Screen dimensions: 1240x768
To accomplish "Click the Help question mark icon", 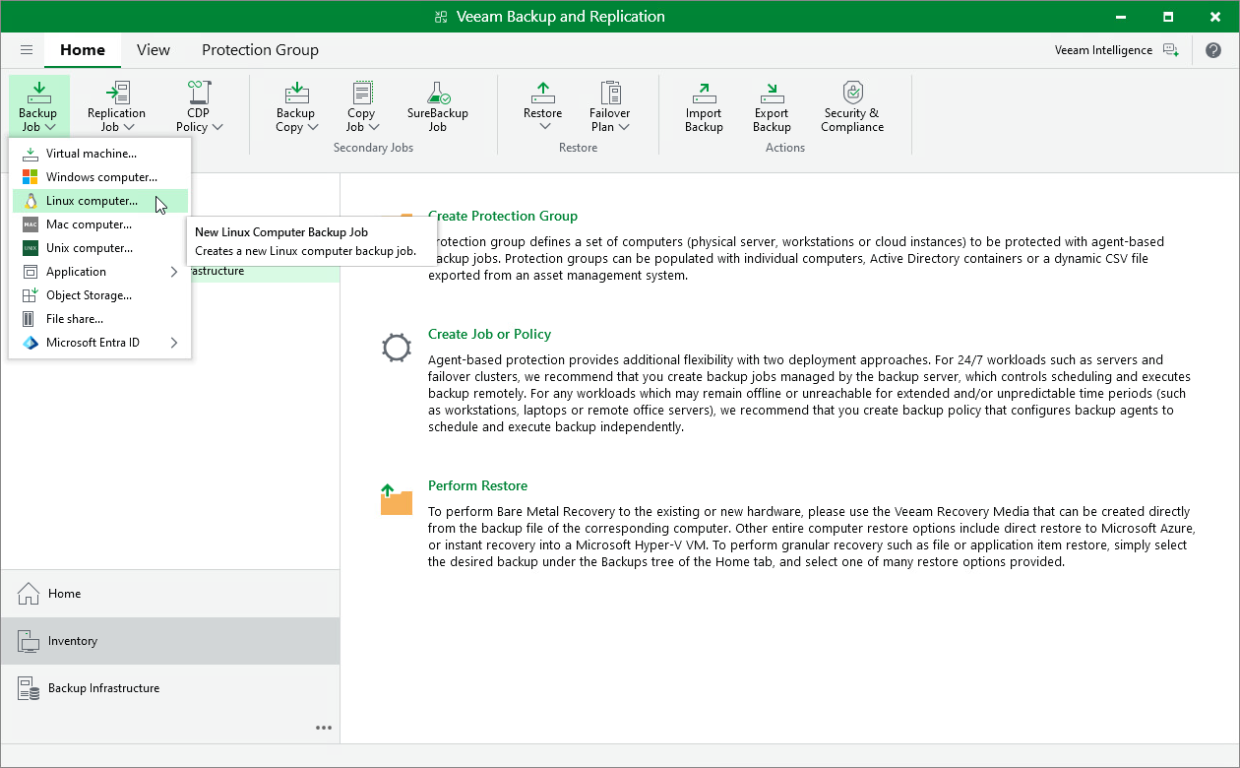I will (x=1213, y=50).
